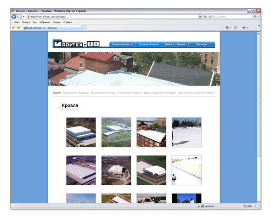Click the vertical scrollbar down arrow

pos(259,201)
